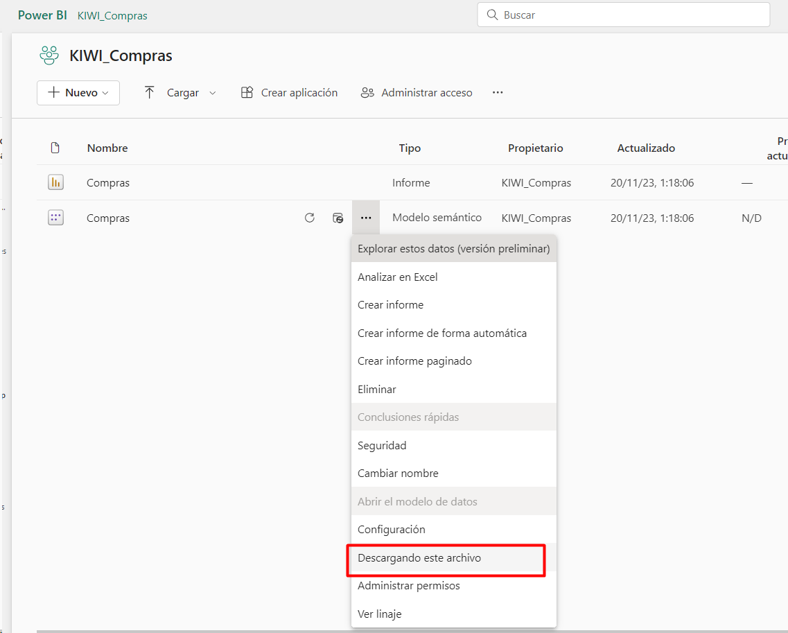Sort by the Nombre column header

tap(107, 148)
